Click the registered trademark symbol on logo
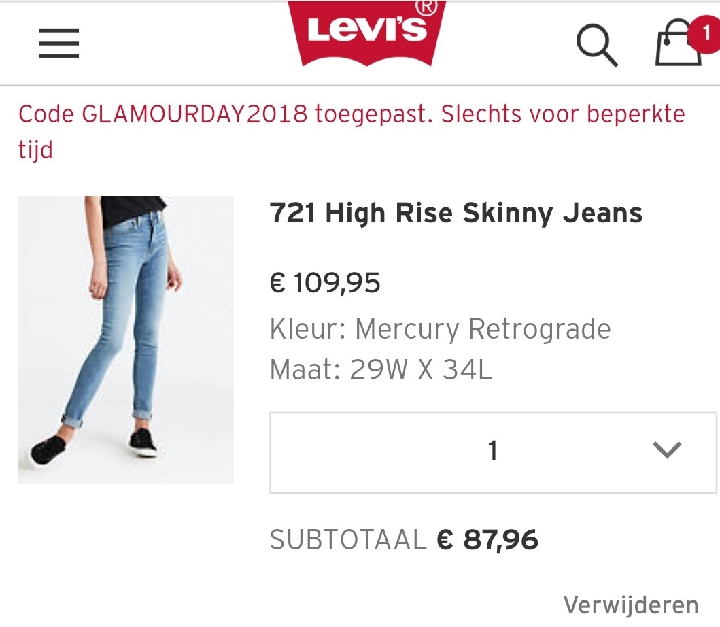 click(x=426, y=7)
